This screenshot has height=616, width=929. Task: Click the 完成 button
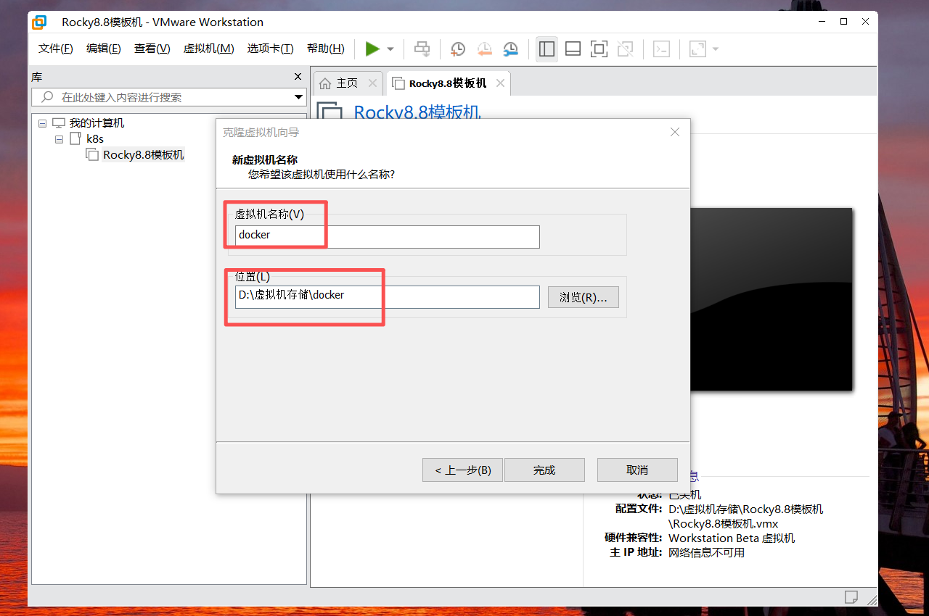(x=544, y=470)
